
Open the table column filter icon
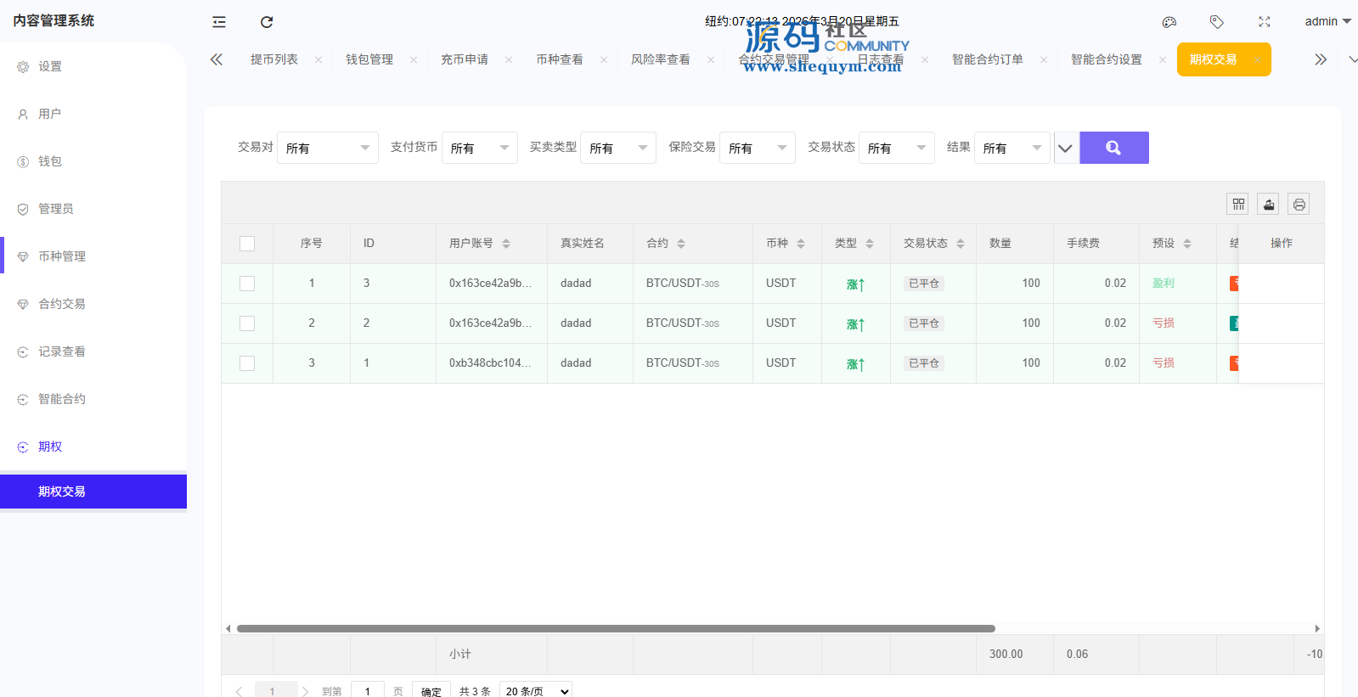point(1238,204)
